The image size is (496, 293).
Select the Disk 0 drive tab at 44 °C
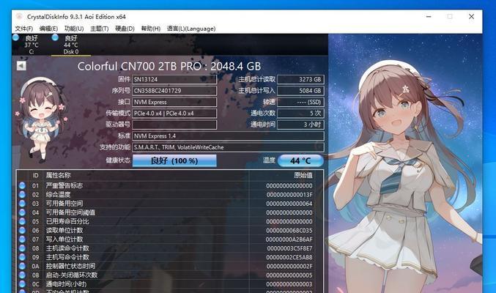point(71,45)
